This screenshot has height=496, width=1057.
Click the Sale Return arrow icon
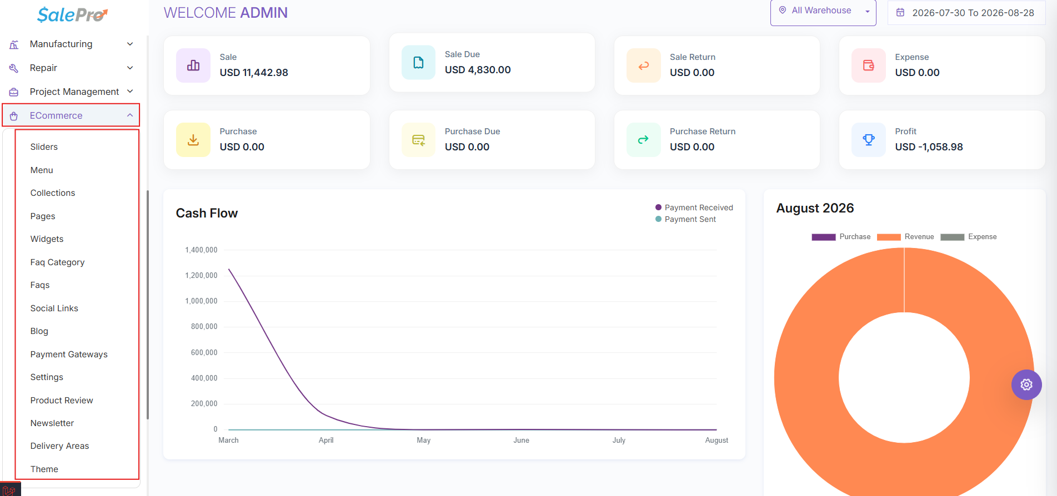pos(643,65)
